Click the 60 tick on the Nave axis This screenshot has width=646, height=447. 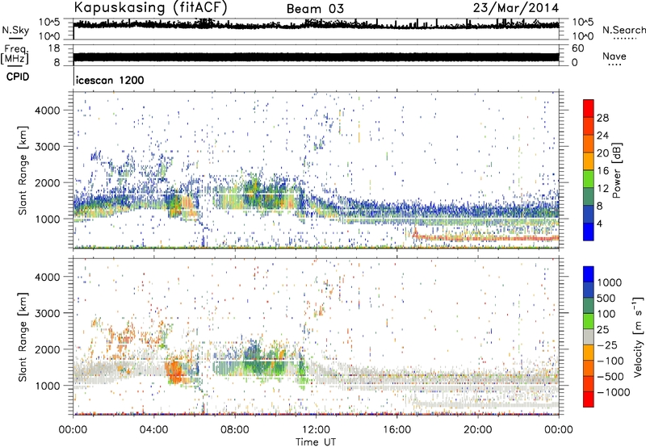click(x=578, y=48)
